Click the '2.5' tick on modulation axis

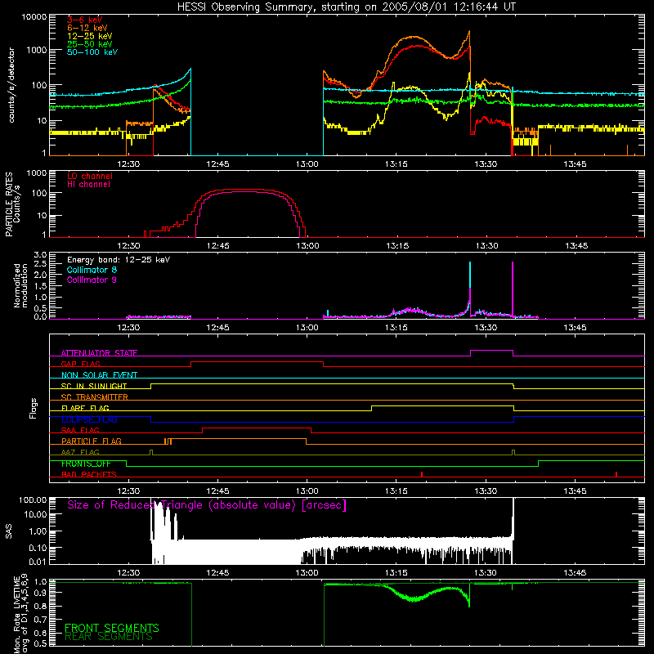(40, 264)
